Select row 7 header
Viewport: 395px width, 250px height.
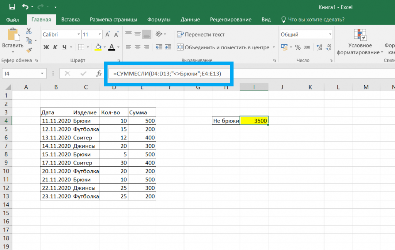[6, 146]
